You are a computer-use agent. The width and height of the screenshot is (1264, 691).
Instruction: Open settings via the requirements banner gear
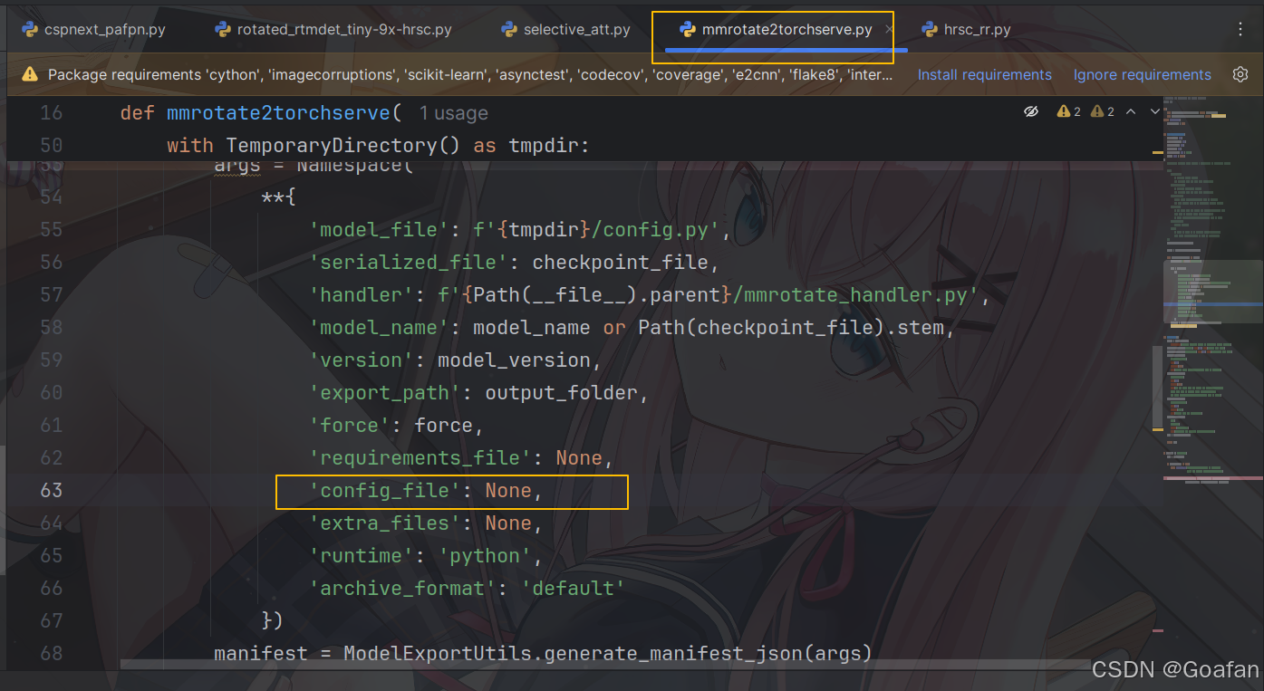[x=1240, y=74]
